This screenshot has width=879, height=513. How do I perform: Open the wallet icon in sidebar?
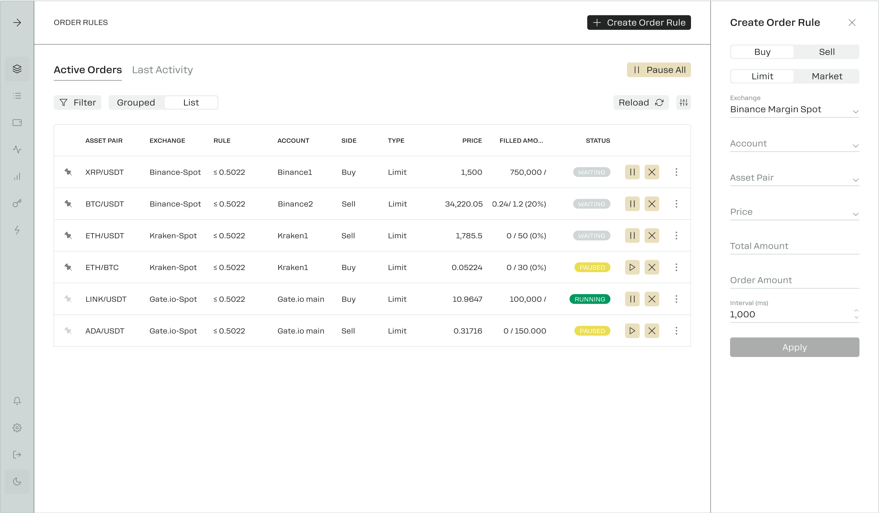coord(17,123)
